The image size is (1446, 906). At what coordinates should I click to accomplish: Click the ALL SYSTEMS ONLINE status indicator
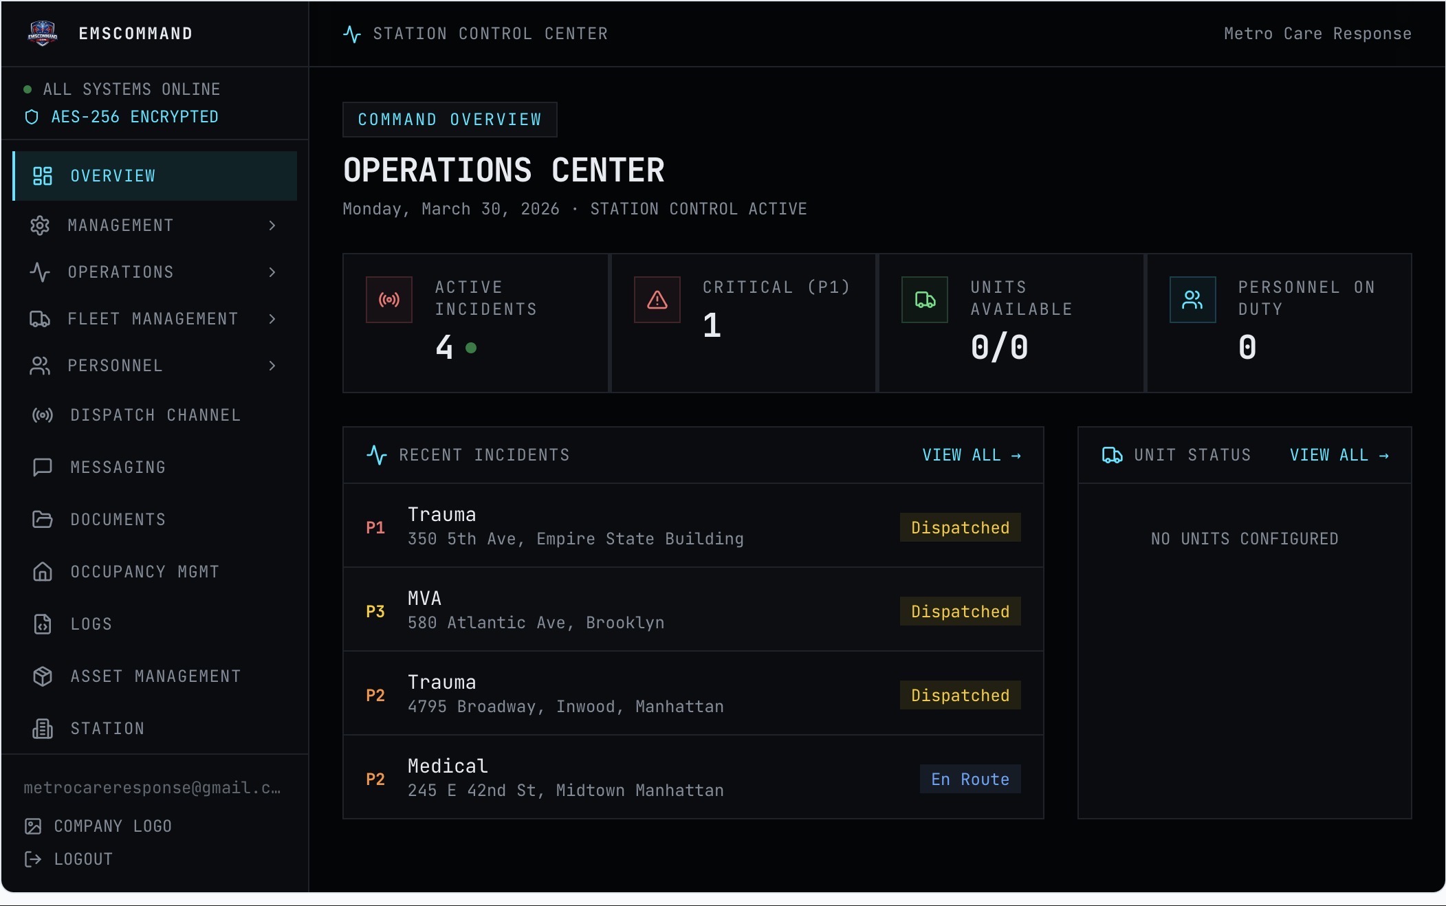pyautogui.click(x=28, y=89)
